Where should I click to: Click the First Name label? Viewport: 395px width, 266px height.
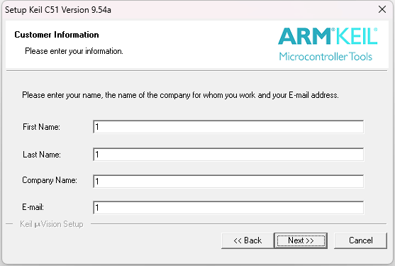41,127
